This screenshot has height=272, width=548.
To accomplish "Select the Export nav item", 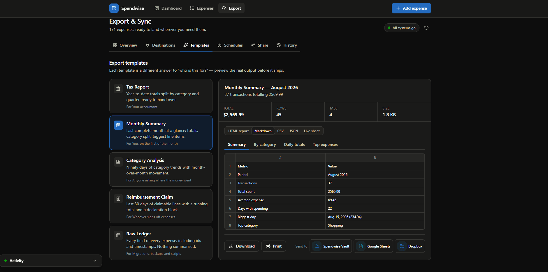I will 231,8.
